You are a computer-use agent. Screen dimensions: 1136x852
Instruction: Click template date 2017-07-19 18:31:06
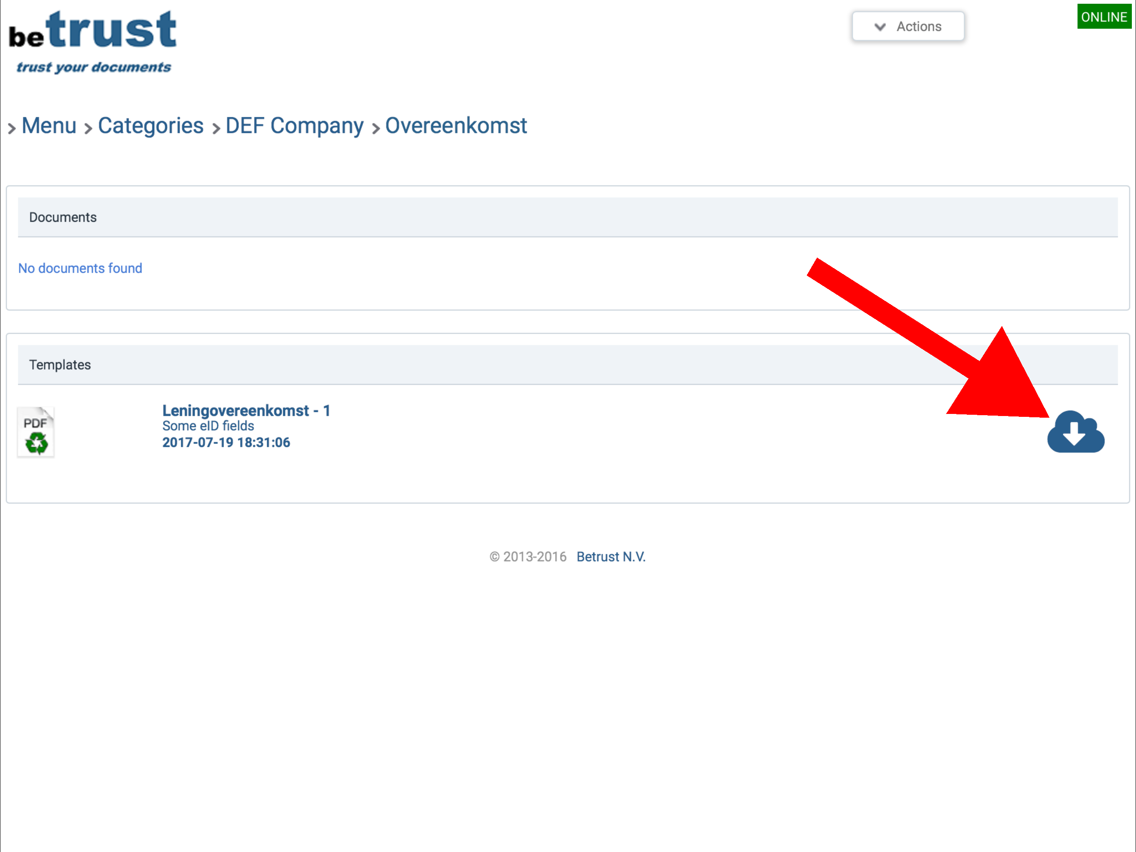point(226,443)
